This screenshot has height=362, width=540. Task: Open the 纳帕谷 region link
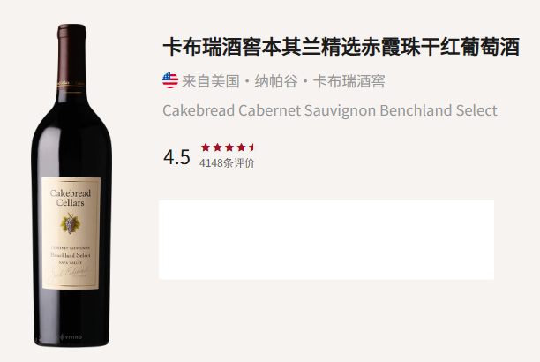click(x=276, y=81)
